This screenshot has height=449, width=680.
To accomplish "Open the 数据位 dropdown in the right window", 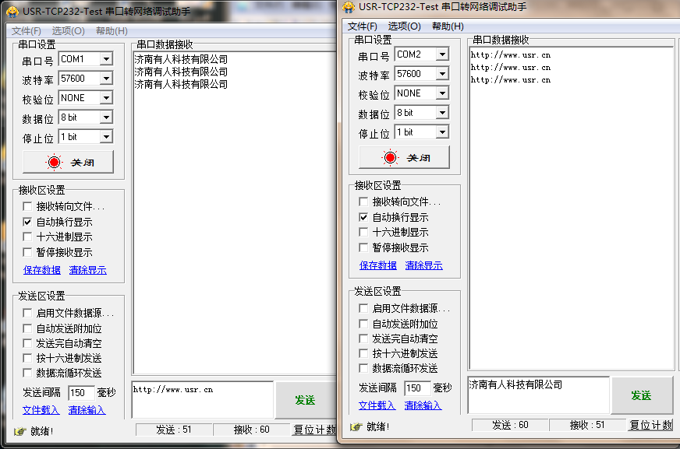I will click(443, 112).
